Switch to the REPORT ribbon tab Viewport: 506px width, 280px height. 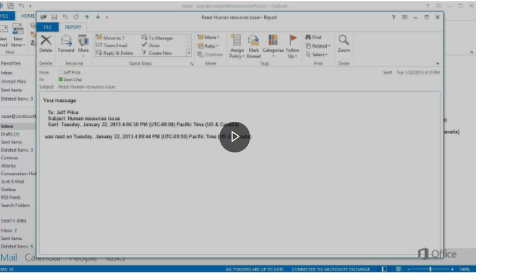(73, 27)
